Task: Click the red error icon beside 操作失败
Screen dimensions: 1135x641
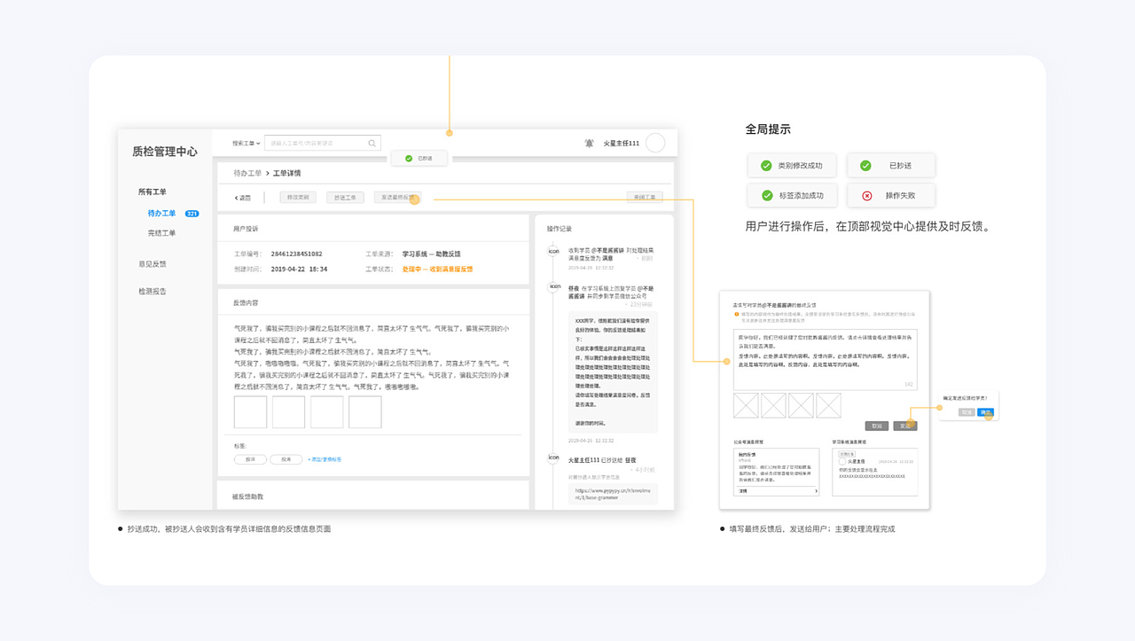Action: coord(867,196)
